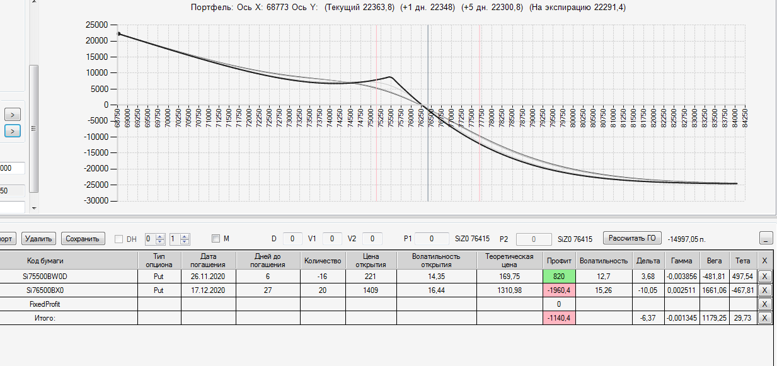
Task: Click the X button in the FixedProfit row
Action: pos(764,304)
